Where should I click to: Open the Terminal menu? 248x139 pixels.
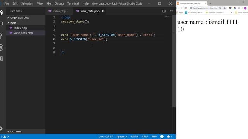click(73, 3)
